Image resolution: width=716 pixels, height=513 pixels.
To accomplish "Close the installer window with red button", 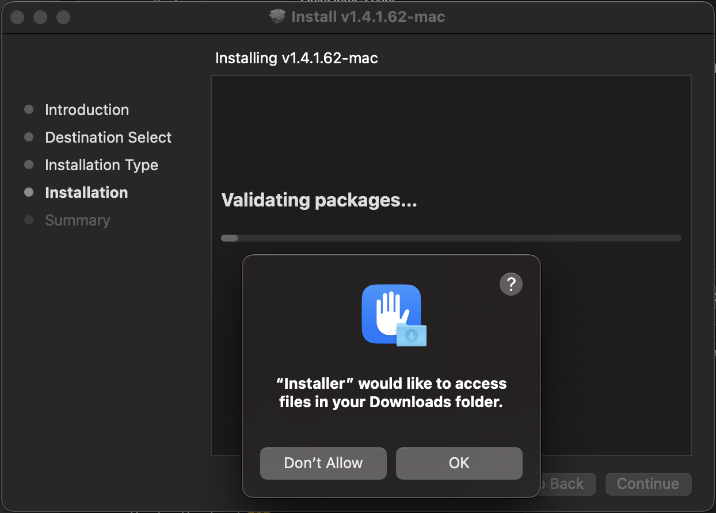I will tap(17, 17).
